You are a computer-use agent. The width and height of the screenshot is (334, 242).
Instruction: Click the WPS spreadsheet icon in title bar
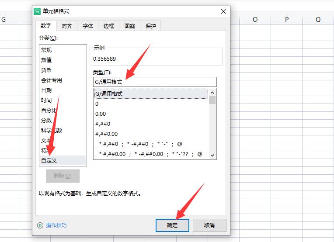pyautogui.click(x=38, y=11)
